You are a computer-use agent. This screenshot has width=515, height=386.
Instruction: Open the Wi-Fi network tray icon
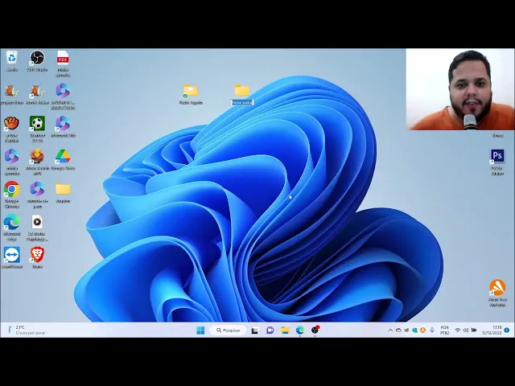click(x=458, y=331)
